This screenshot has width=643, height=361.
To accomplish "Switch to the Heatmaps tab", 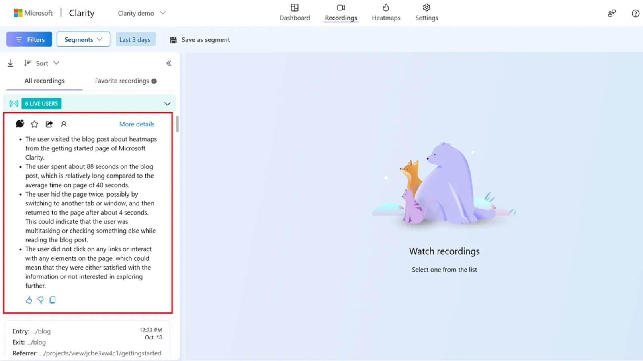I will pyautogui.click(x=386, y=12).
